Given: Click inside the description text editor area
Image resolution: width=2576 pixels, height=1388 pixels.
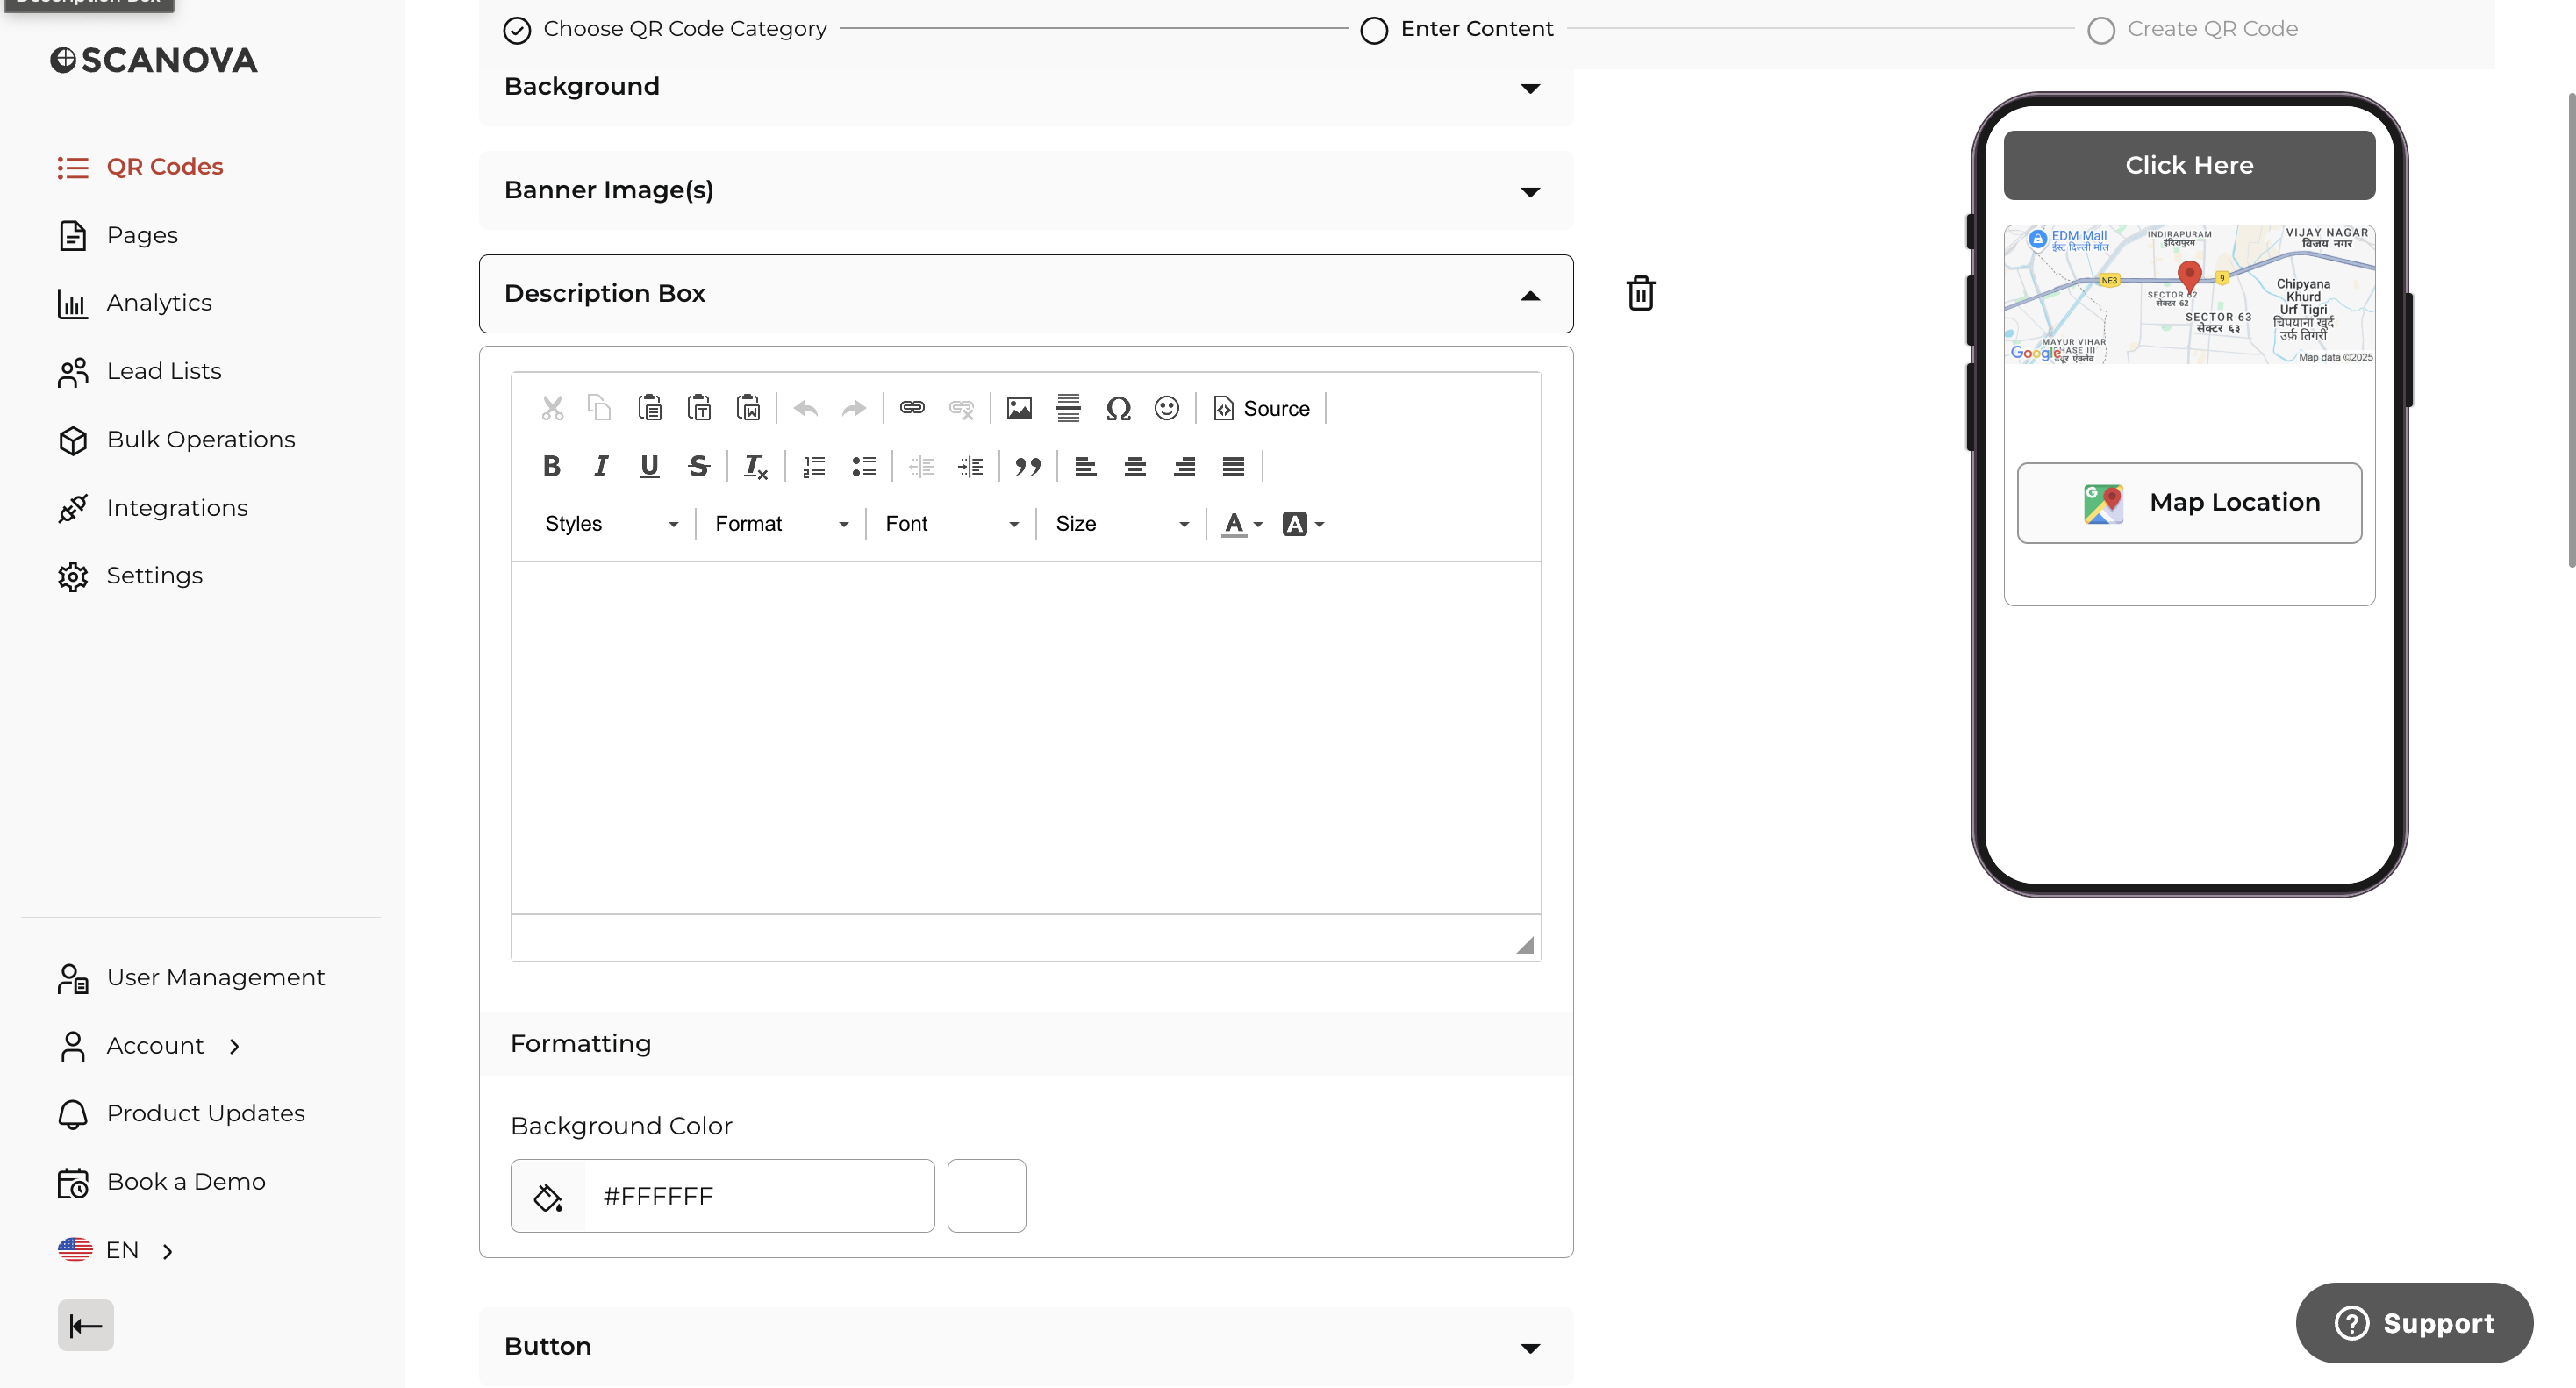Looking at the screenshot, I should click(x=1026, y=738).
